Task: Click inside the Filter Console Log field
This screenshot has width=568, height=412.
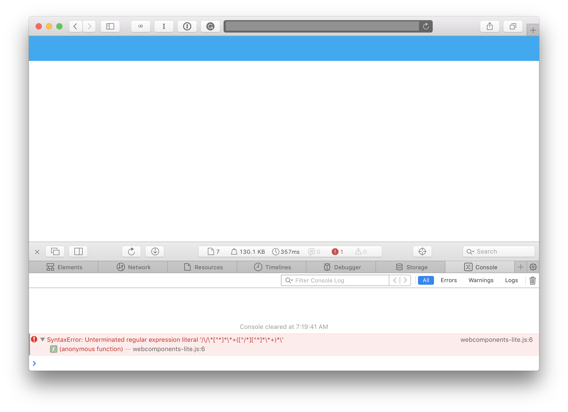Action: tap(336, 280)
